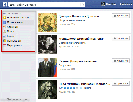The height and width of the screenshot is (102, 133).
Task: Click Менделеев black-and-white photo thumbnail
Action: click(x=47, y=45)
